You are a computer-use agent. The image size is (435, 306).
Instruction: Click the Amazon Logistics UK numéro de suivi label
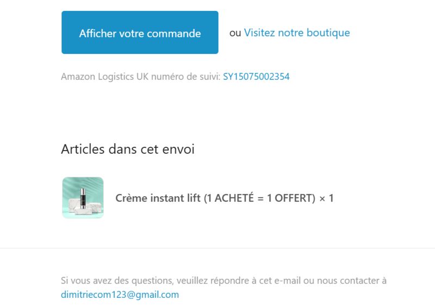click(141, 77)
